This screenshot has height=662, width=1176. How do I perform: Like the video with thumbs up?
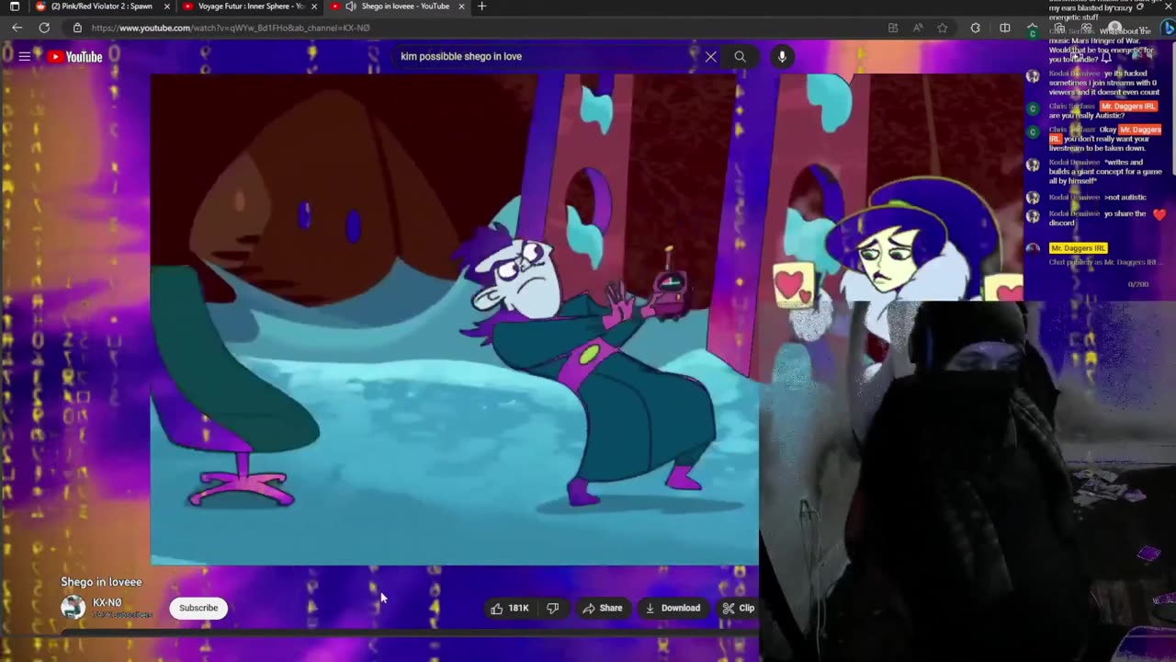click(510, 608)
